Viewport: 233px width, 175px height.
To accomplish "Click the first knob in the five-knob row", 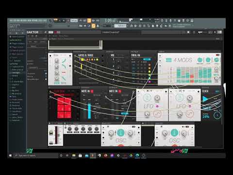I will pos(69,129).
